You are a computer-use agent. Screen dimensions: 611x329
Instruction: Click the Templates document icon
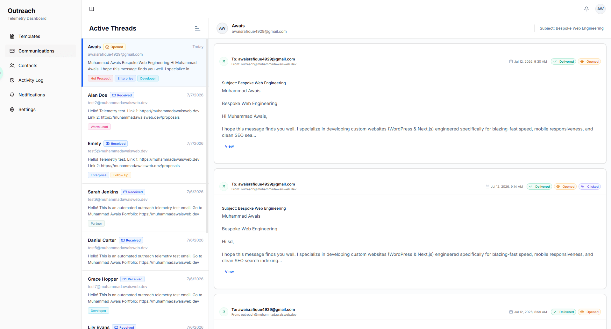[x=12, y=36]
